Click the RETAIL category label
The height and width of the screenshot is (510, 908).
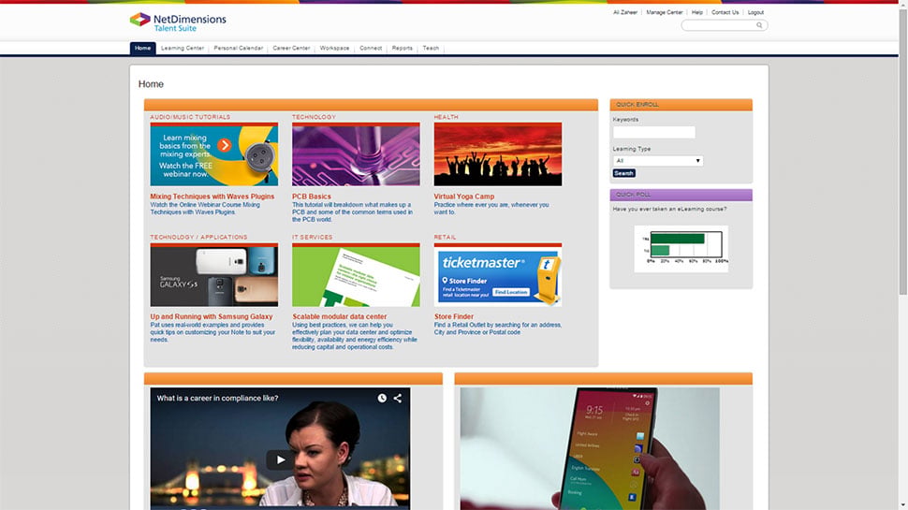coord(445,238)
